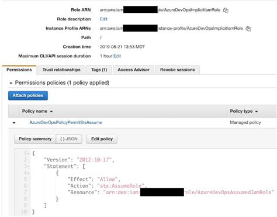The image size is (277, 217).
Task: Click the Attach policies button
Action: (28, 95)
